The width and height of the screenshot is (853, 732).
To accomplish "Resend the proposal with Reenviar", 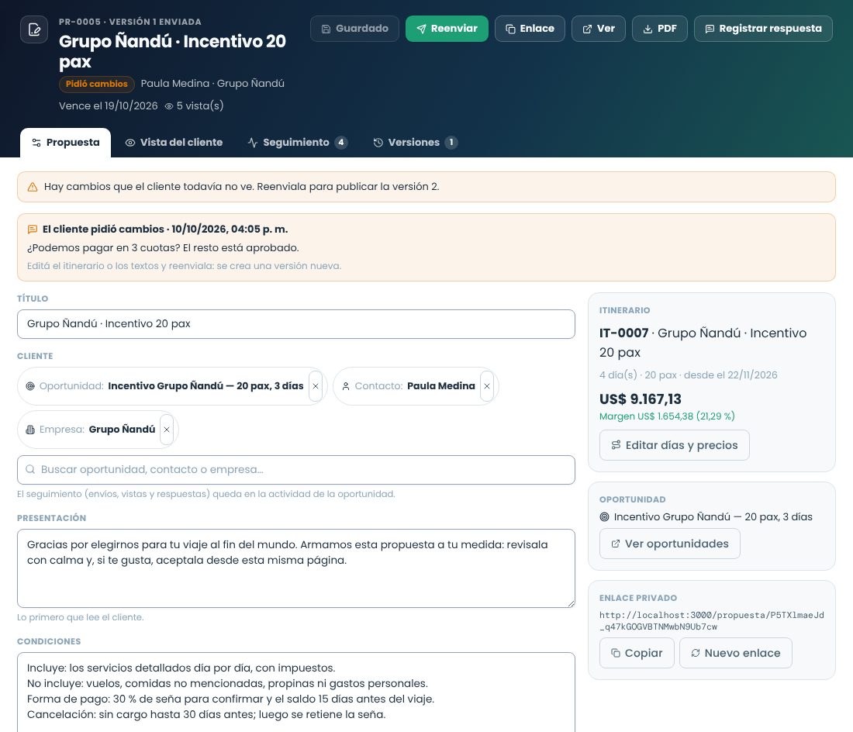I will pyautogui.click(x=447, y=29).
